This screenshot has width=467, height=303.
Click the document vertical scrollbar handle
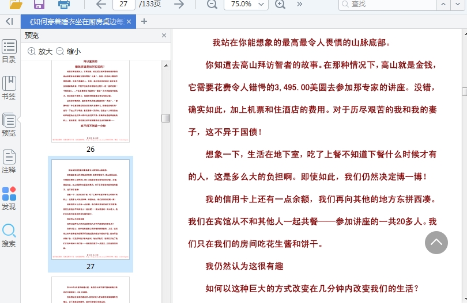(x=464, y=92)
